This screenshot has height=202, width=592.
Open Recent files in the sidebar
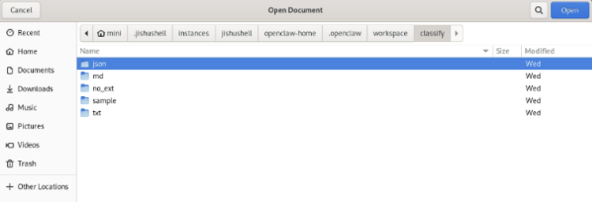pos(28,33)
